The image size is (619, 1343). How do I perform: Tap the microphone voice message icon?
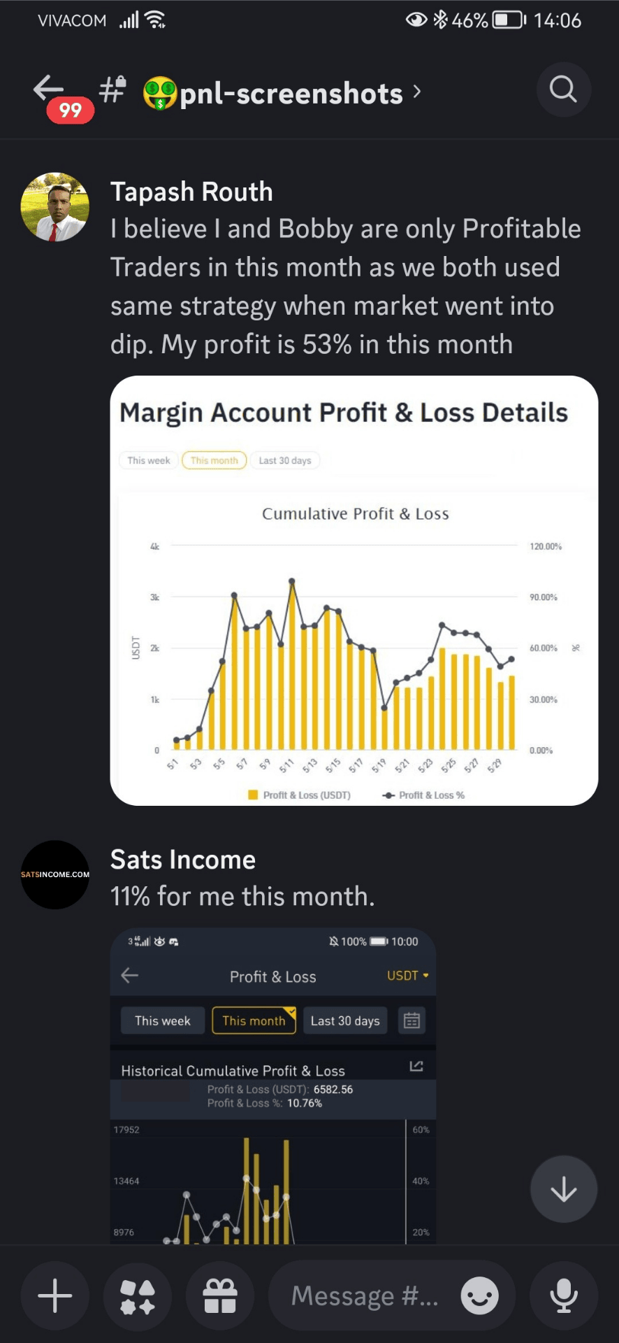tap(563, 1296)
